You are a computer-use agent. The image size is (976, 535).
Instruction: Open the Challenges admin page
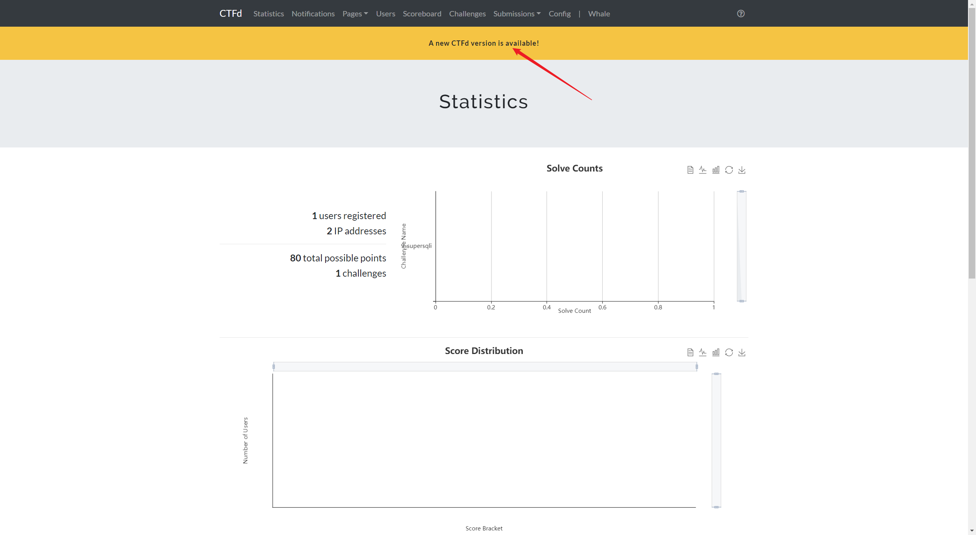click(467, 14)
